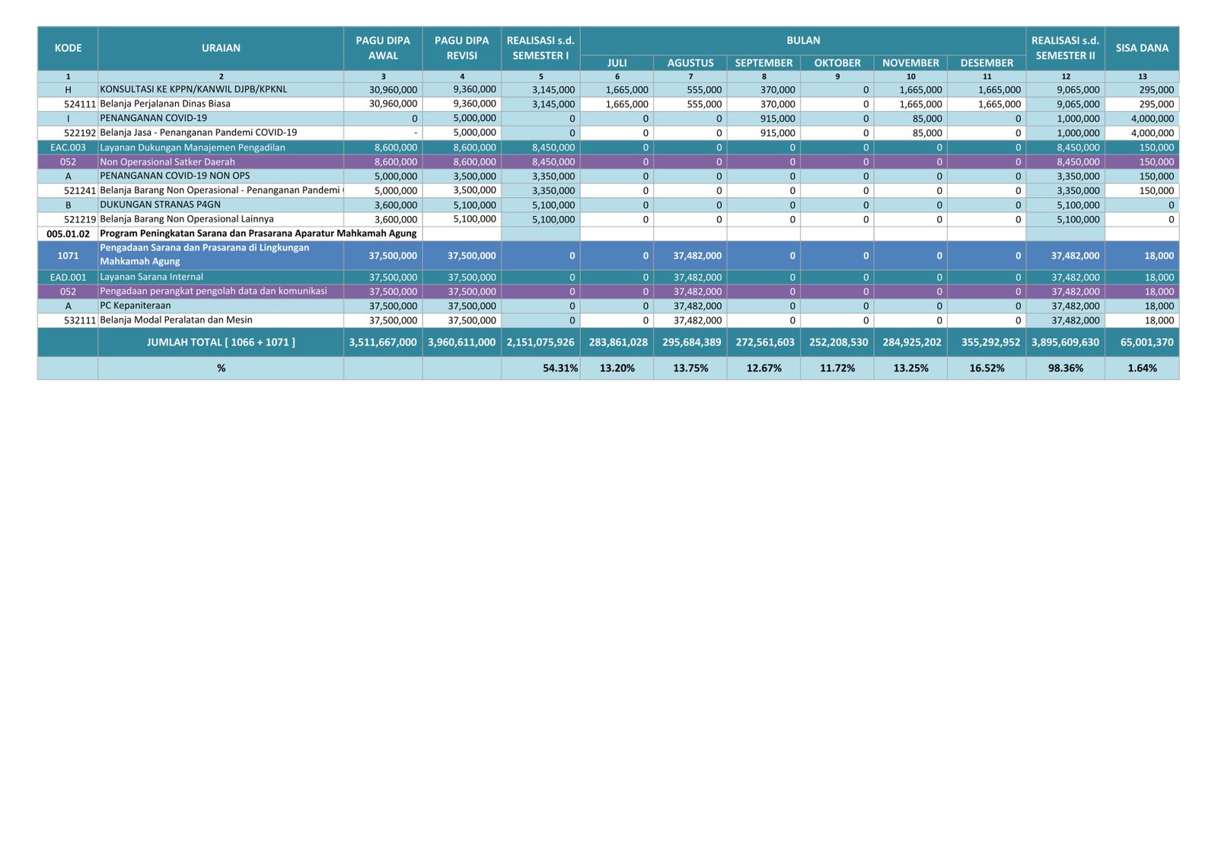Click the % label in the bottom row
Screen dimensions: 1218x861
point(221,368)
